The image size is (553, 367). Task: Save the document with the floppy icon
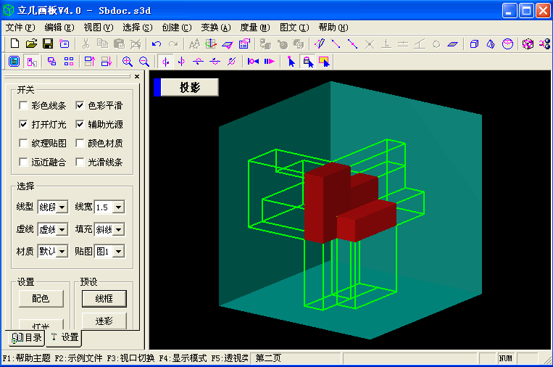[x=48, y=44]
